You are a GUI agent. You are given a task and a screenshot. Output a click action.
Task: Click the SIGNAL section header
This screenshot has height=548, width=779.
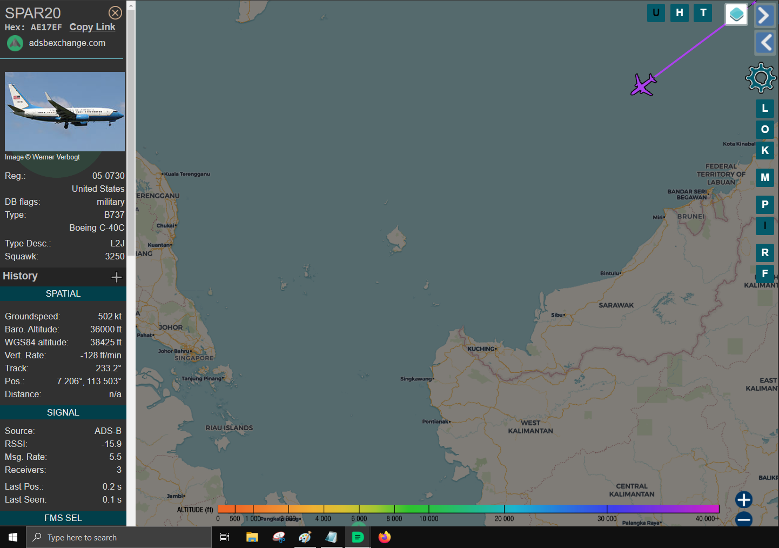point(63,413)
